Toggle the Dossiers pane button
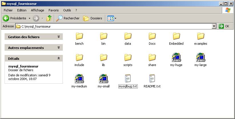 pos(93,18)
